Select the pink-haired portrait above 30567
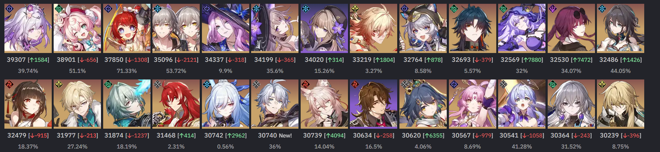This screenshot has height=152, width=660. click(x=472, y=104)
